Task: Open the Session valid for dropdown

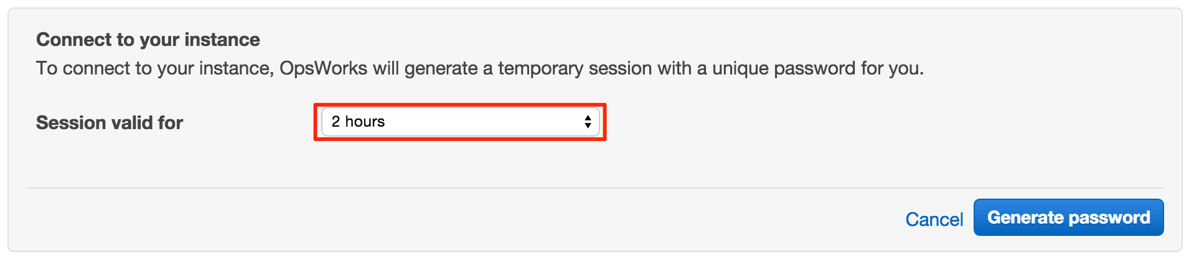Action: coord(459,122)
